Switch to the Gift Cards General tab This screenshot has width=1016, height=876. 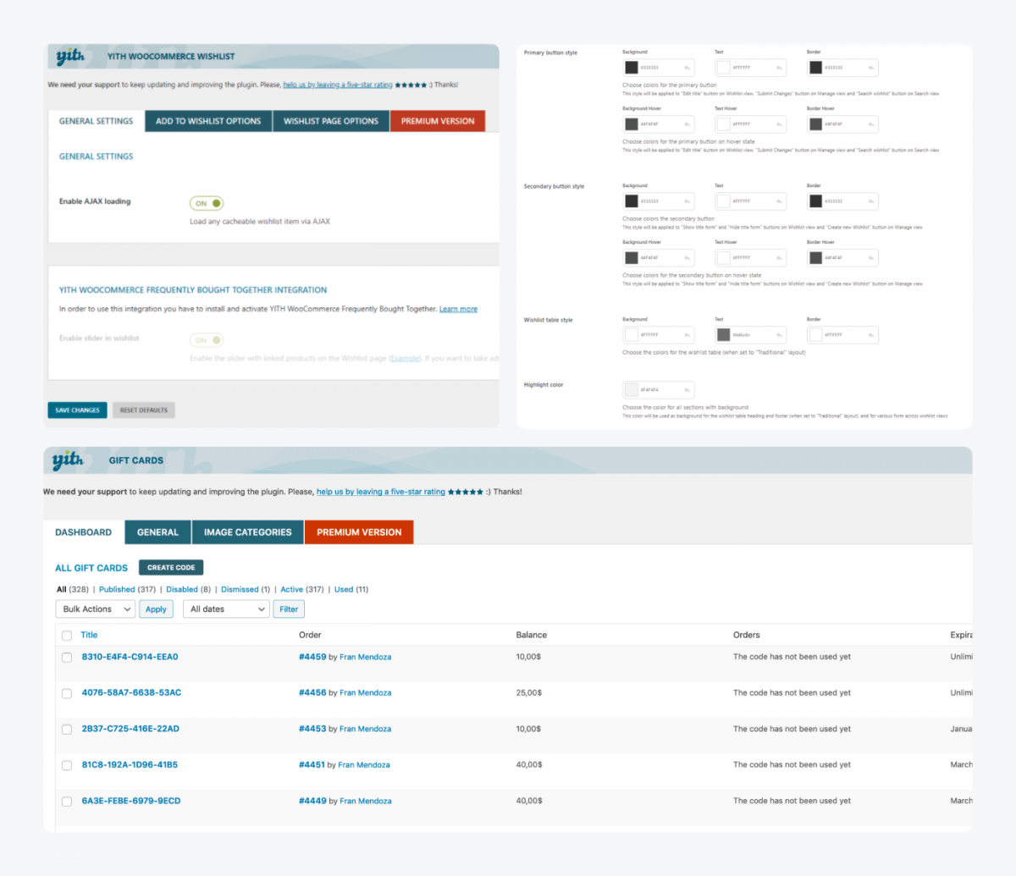point(158,532)
